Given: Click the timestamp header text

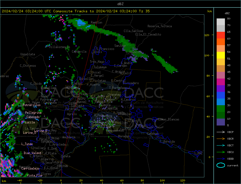Looking at the screenshot, I should pos(76,11).
